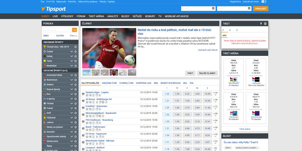Click the orange search icon in Ponuka
The image size is (302, 151).
click(74, 30)
